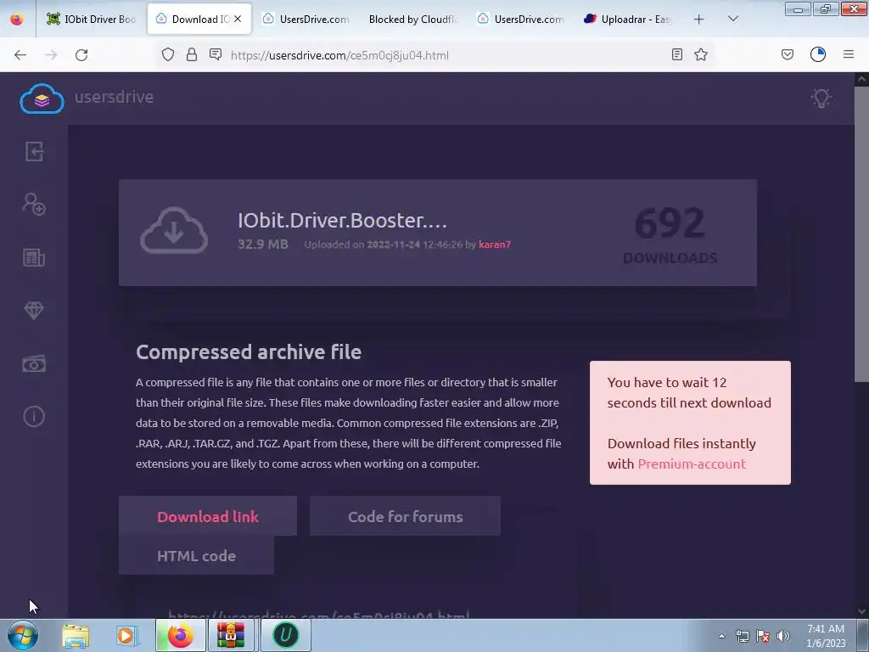The image size is (869, 652).
Task: Open WinRAR from taskbar
Action: coord(231,635)
